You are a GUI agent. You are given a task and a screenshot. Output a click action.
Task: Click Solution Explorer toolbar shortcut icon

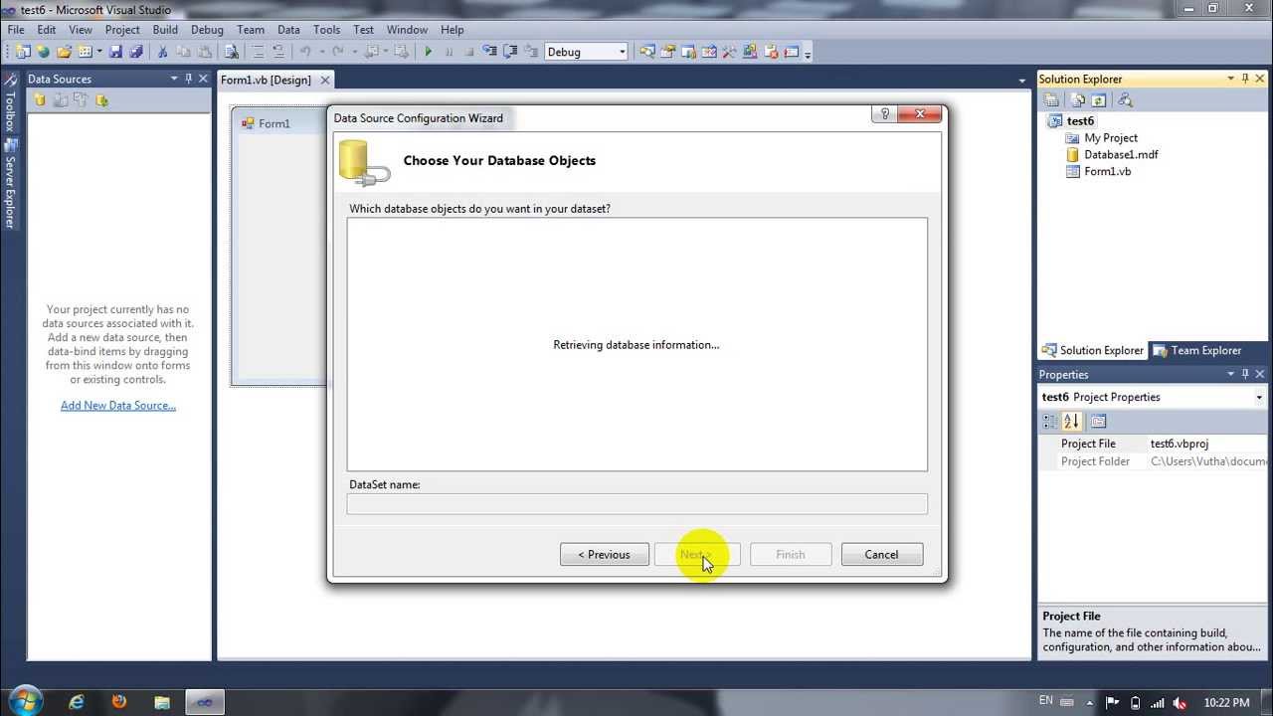pos(647,52)
